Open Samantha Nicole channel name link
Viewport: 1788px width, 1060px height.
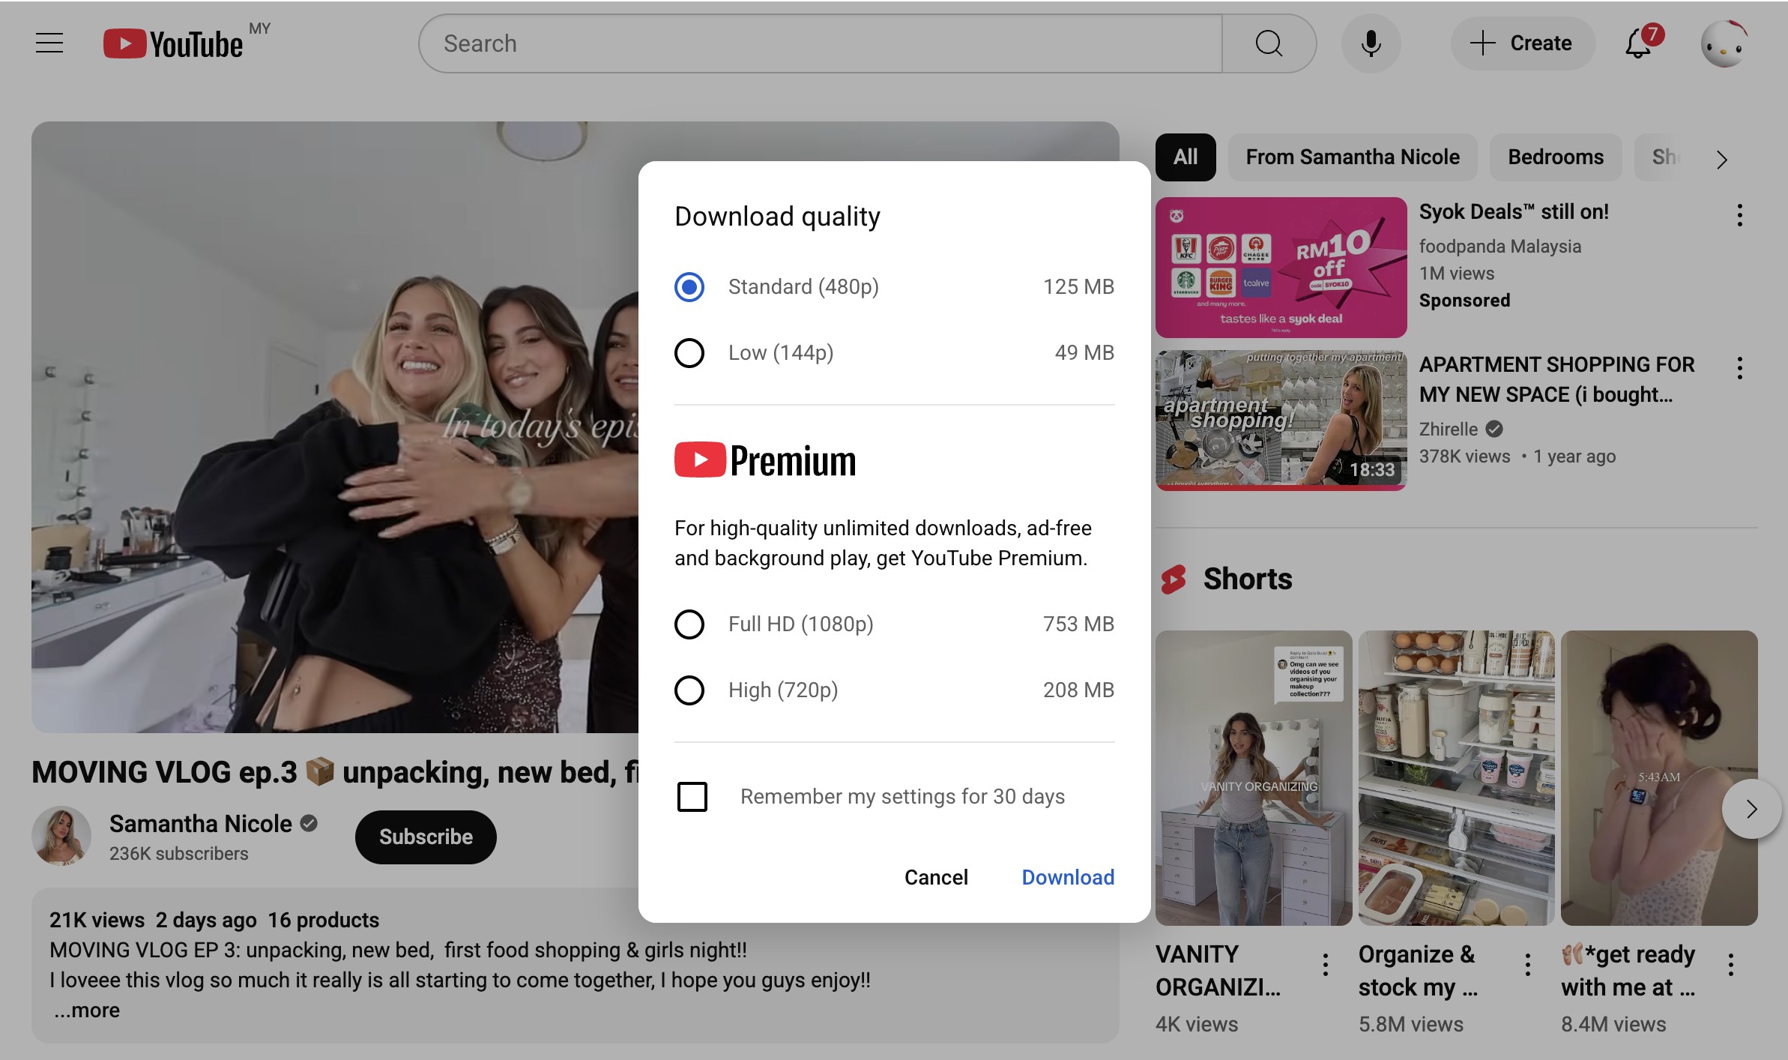201,823
